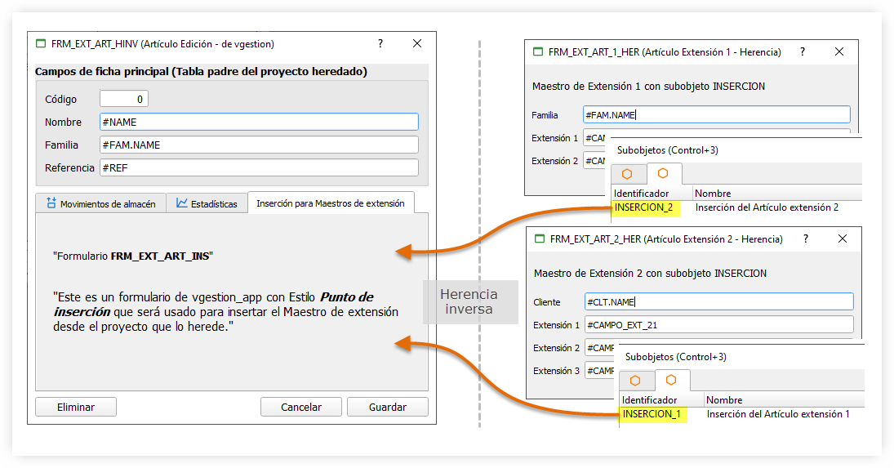894x468 pixels.
Task: Select the INSERCION_2 identifier row
Action: click(x=643, y=207)
